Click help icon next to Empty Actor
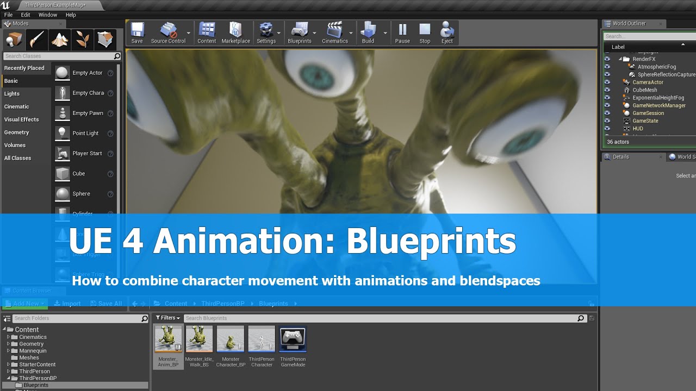 (110, 73)
